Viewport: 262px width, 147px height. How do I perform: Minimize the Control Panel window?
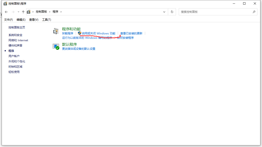pos(234,4)
